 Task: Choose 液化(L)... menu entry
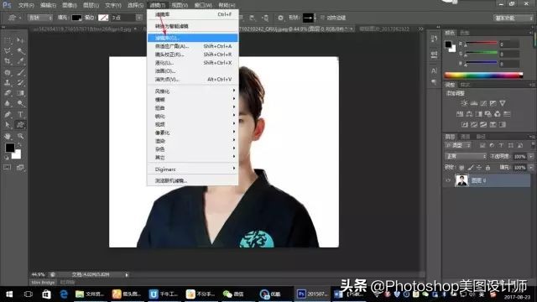[x=193, y=63]
